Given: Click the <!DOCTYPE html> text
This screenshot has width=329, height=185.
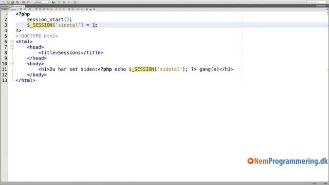Looking at the screenshot, I should coord(36,36).
